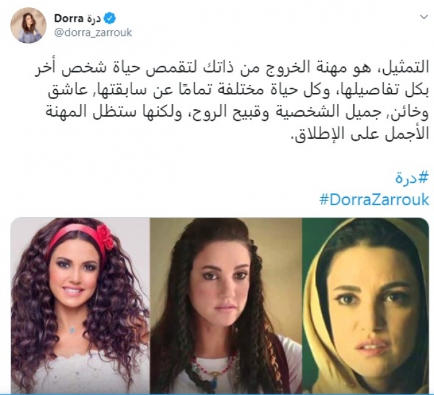Open the Dorra display name link

click(69, 19)
